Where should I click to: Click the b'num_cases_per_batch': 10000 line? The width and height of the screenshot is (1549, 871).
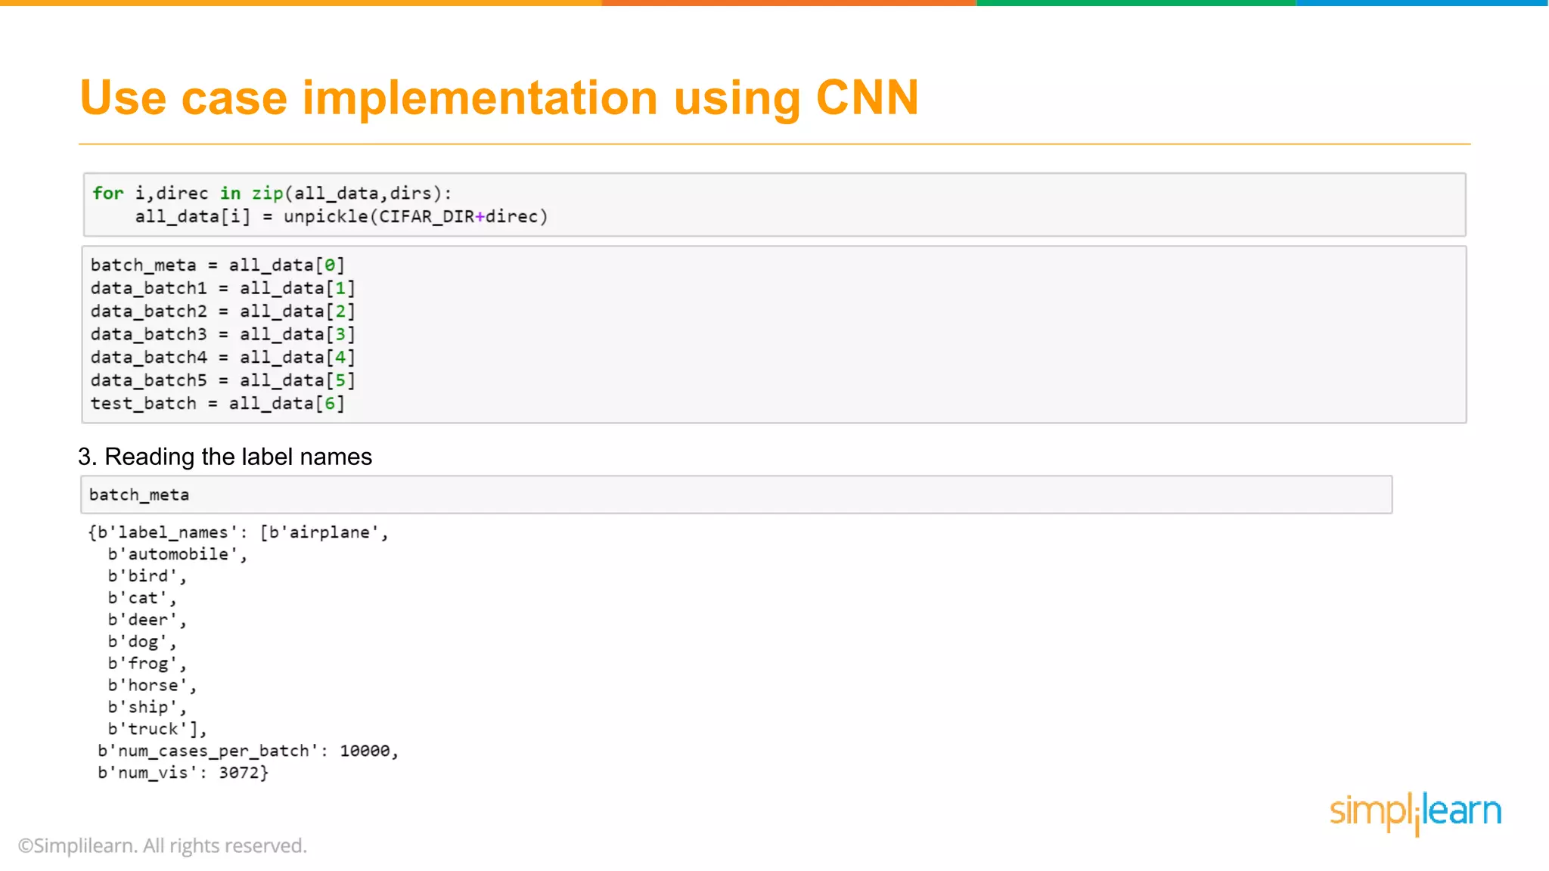click(248, 752)
